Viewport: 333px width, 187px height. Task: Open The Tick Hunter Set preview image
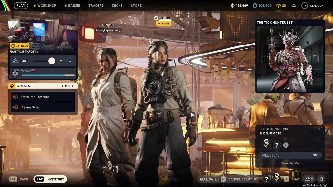[x=290, y=59]
